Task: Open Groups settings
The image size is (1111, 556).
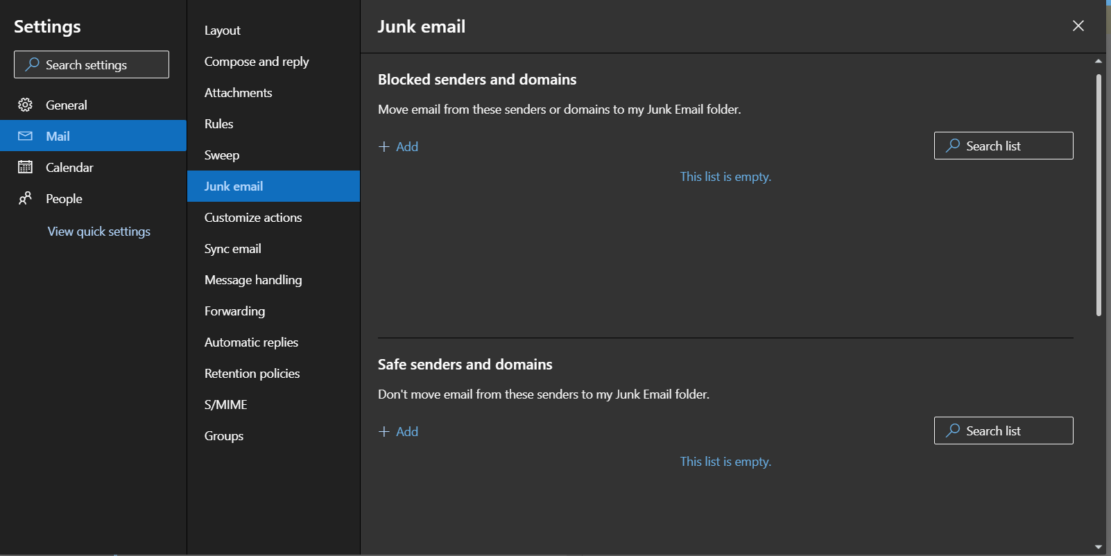Action: tap(273, 436)
